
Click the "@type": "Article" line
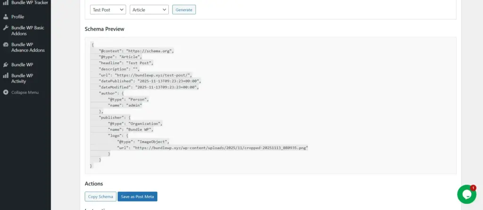[120, 57]
